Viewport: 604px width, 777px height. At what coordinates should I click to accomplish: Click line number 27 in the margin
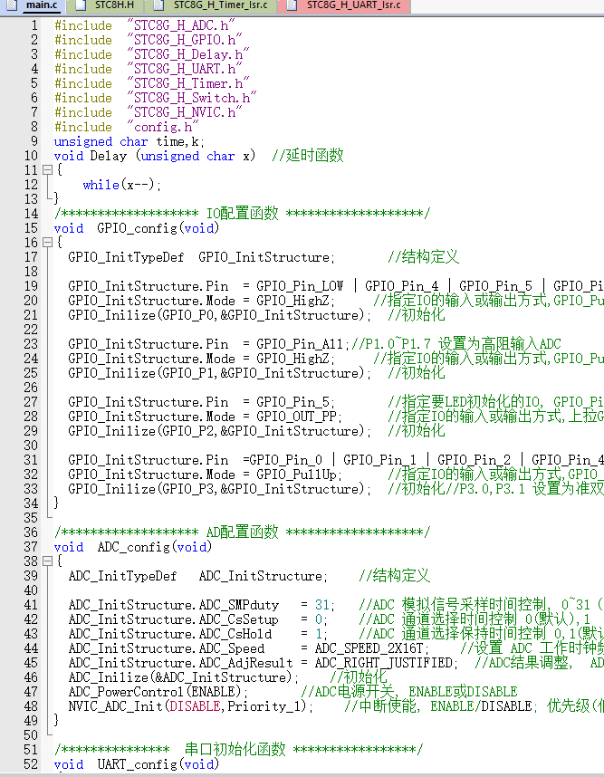[31, 402]
